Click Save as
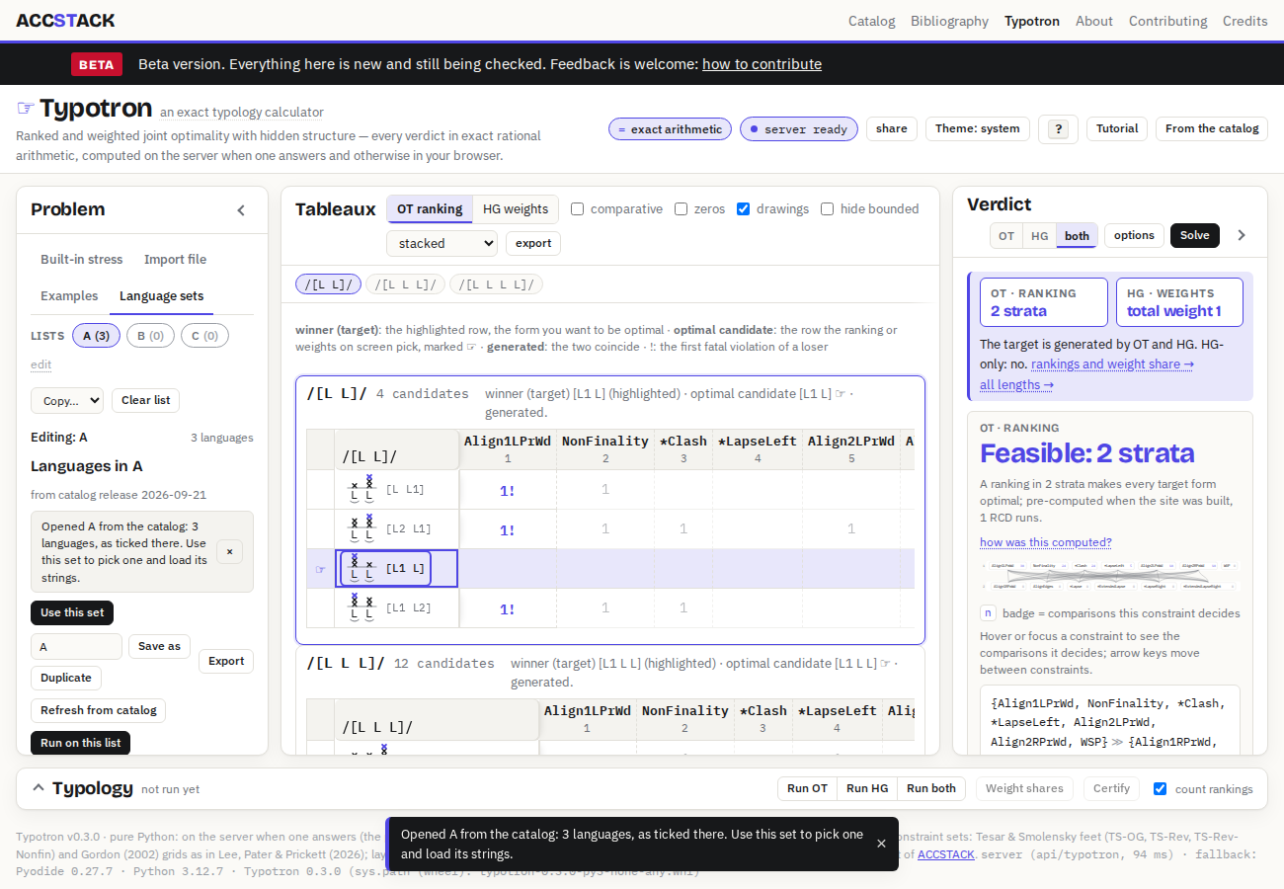This screenshot has height=889, width=1284. (159, 646)
